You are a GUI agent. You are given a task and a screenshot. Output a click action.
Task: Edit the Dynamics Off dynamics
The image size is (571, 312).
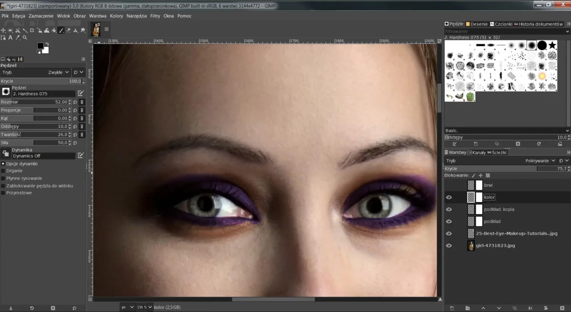tap(80, 155)
